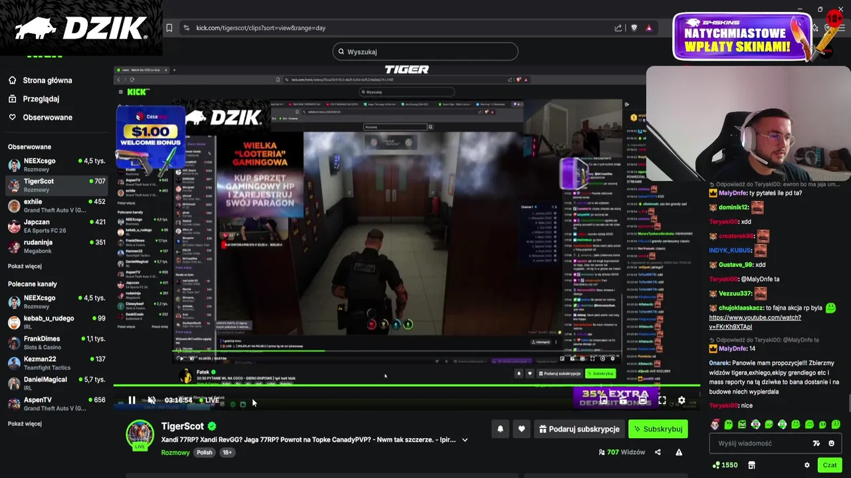Follow TigerScot with heart button
851x478 pixels.
[x=521, y=429]
